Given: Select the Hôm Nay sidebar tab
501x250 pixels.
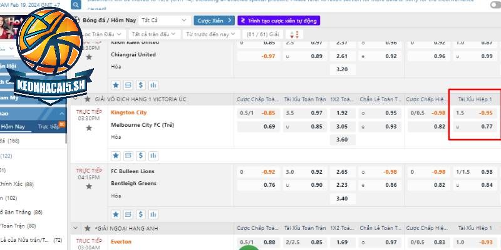Looking at the screenshot, I should [x=14, y=126].
